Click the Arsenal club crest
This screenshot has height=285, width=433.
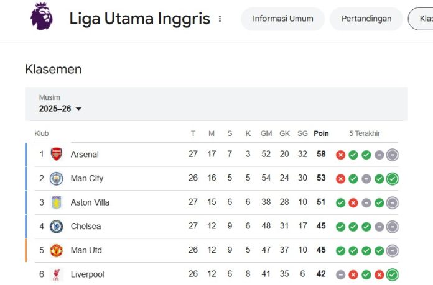[x=57, y=154]
